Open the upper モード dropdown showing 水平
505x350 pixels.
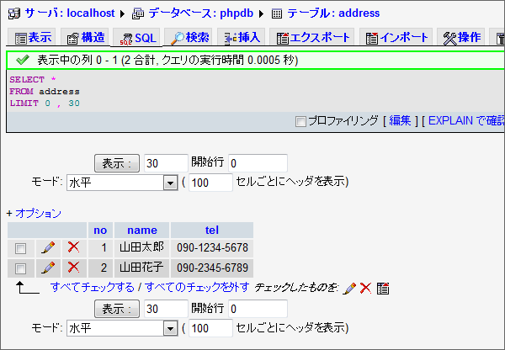tap(122, 183)
